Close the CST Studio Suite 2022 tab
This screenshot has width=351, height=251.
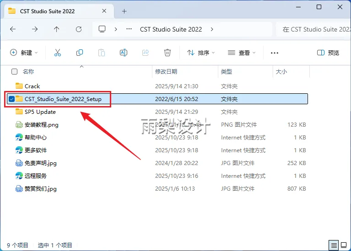tap(104, 11)
